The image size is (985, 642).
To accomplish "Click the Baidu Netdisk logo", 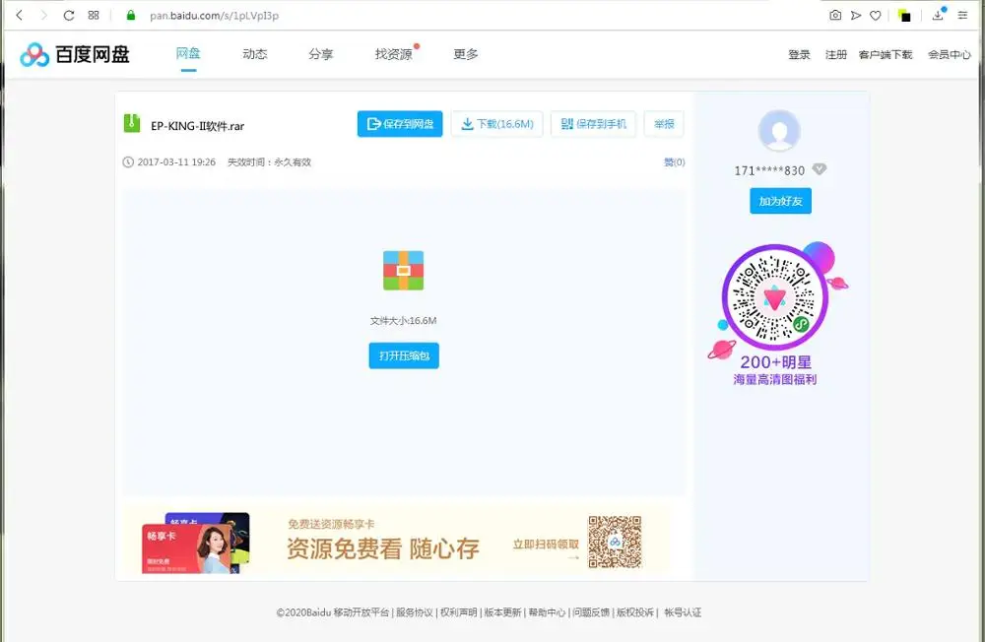I will pos(74,55).
